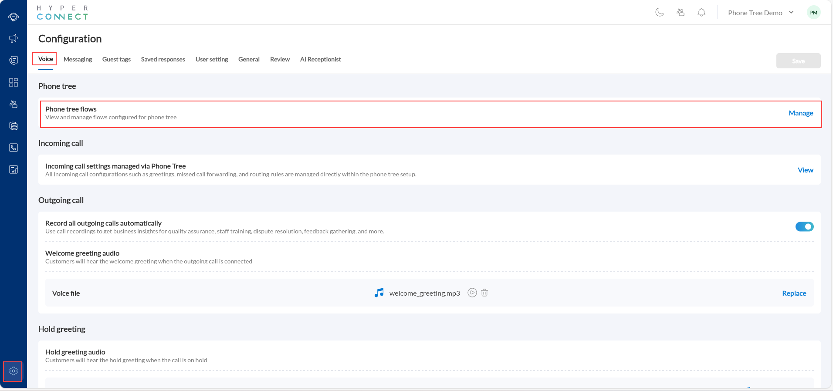The height and width of the screenshot is (391, 833).
Task: Open the phone calls sidebar icon
Action: coord(14,148)
